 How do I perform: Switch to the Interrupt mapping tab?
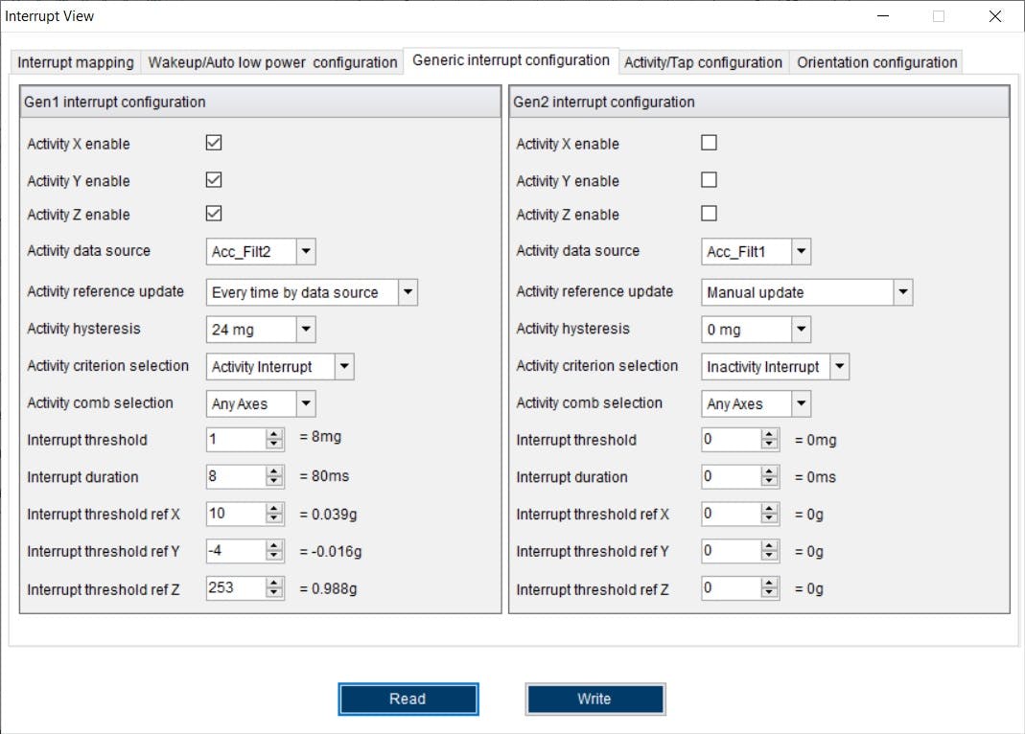[75, 62]
